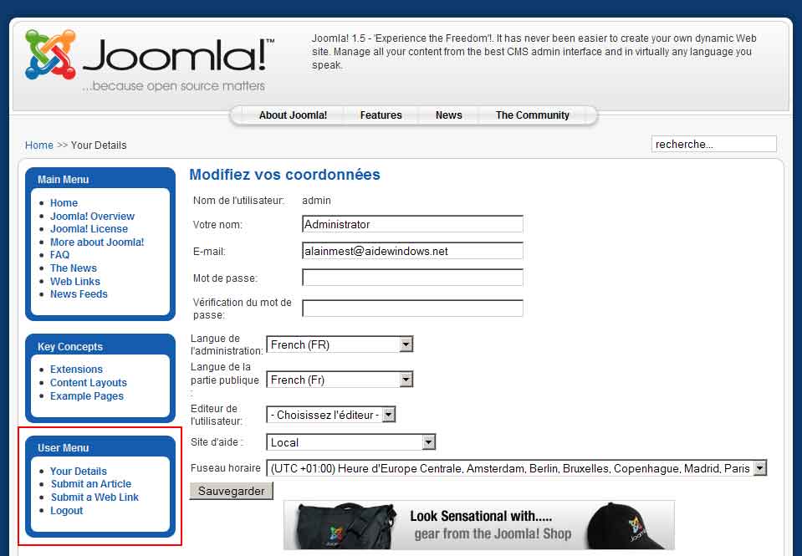
Task: Open The News link in Main Menu
Action: tap(73, 268)
